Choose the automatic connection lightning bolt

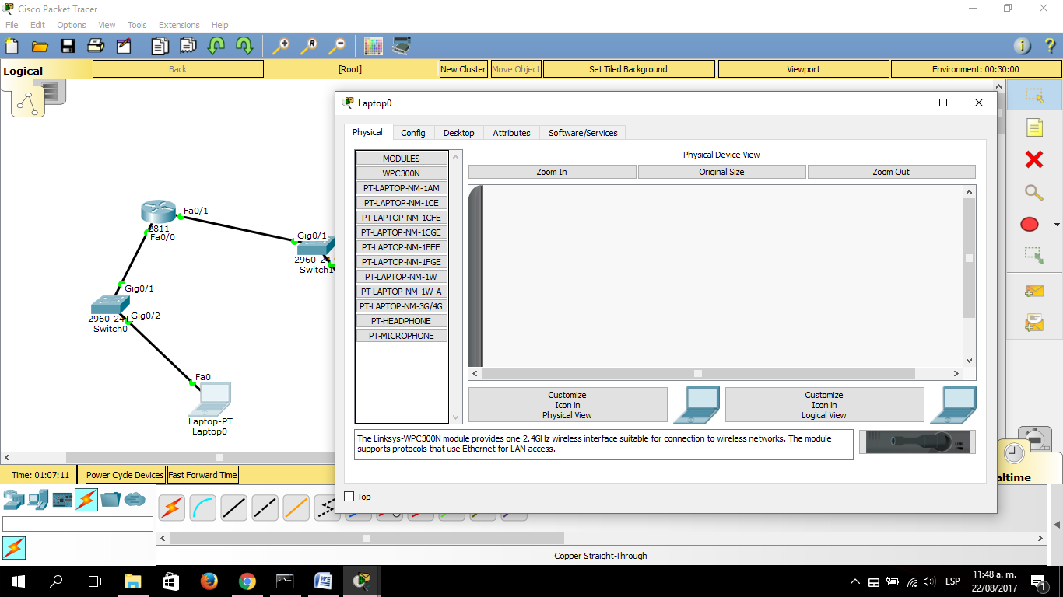(x=171, y=507)
